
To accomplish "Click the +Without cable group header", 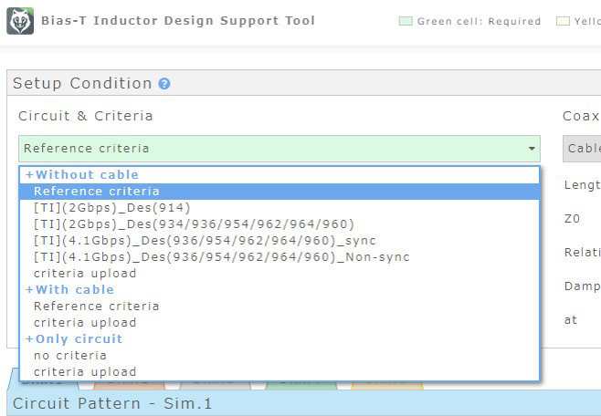I will tap(82, 175).
